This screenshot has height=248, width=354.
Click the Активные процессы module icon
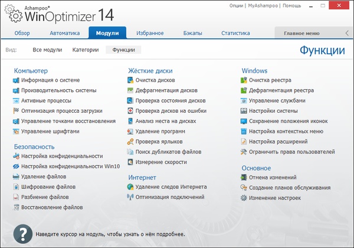click(x=16, y=101)
